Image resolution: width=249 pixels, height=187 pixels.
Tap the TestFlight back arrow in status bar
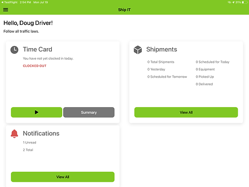(x=2, y=2)
